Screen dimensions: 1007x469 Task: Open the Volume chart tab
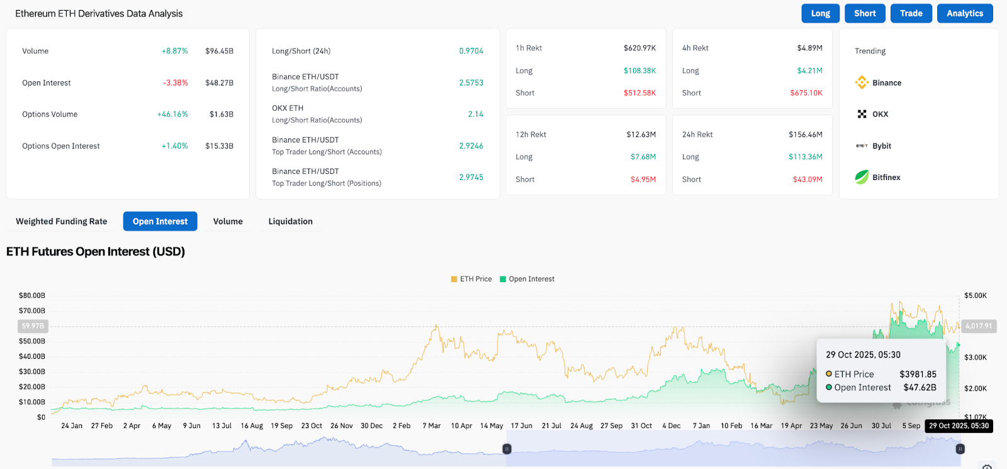[x=228, y=222]
